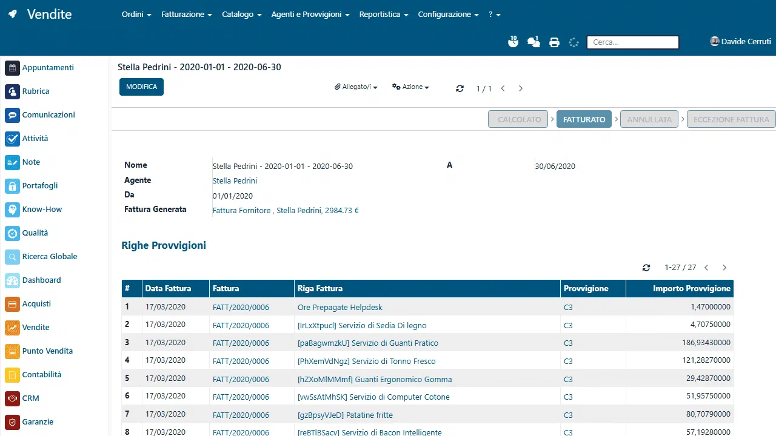The image size is (776, 436).
Task: Open Ore Prepagate Helpdesk invoice line link
Action: (x=340, y=308)
